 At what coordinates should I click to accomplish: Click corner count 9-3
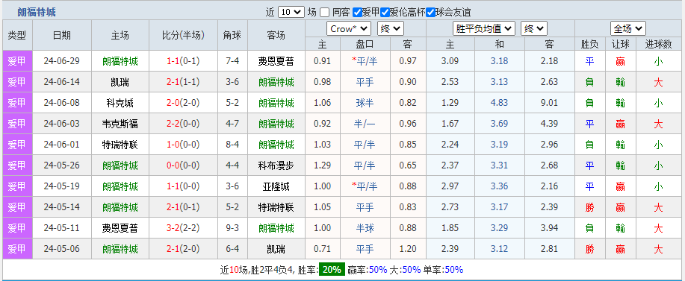(232, 228)
